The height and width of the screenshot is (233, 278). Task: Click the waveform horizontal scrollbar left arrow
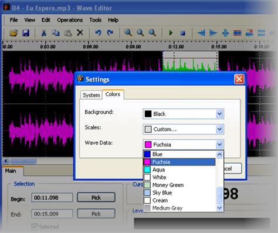pos(6,161)
